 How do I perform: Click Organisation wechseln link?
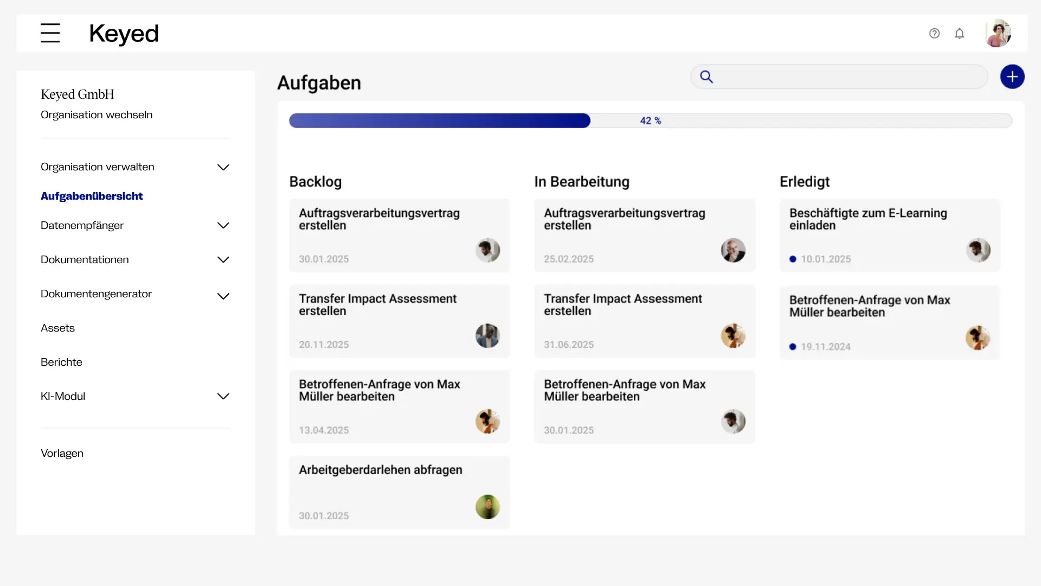97,114
